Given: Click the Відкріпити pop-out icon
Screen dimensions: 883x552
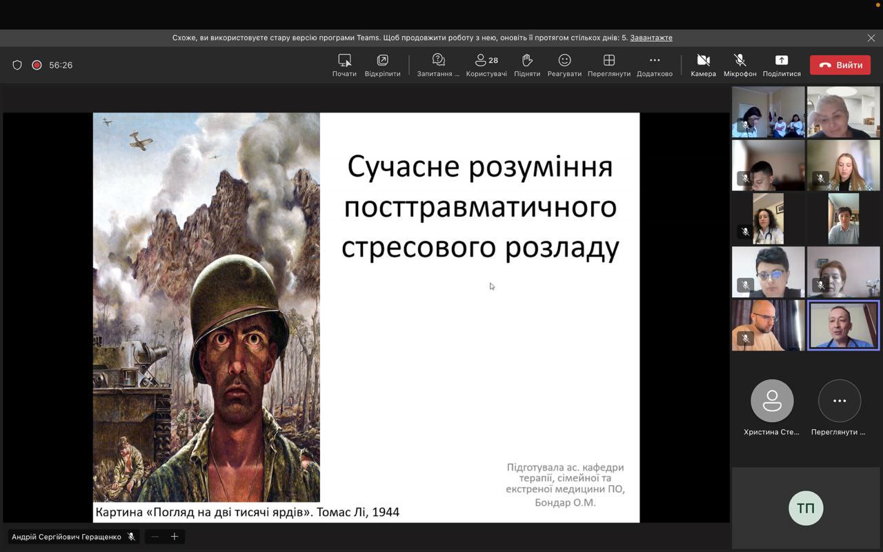Looking at the screenshot, I should (x=382, y=65).
